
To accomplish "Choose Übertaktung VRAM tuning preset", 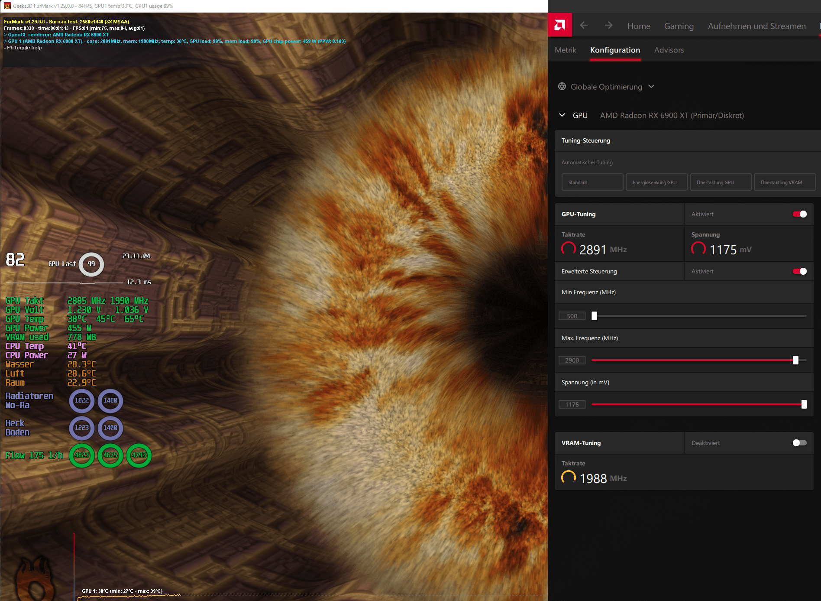I will pyautogui.click(x=785, y=182).
